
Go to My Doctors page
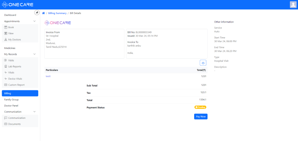[14, 40]
